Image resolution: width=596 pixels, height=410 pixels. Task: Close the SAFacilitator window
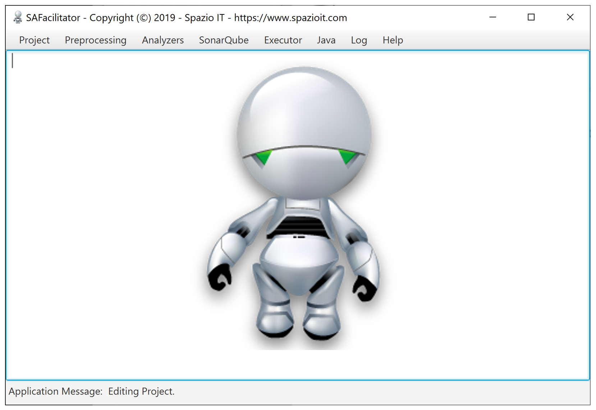point(570,17)
